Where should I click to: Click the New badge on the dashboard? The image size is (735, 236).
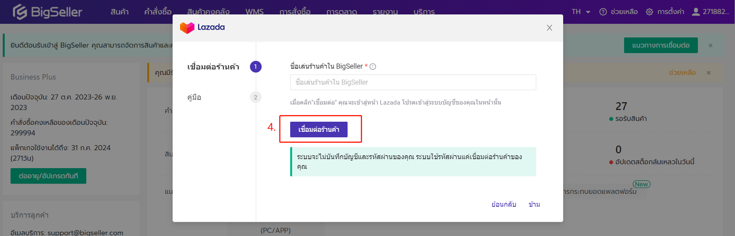pyautogui.click(x=641, y=184)
